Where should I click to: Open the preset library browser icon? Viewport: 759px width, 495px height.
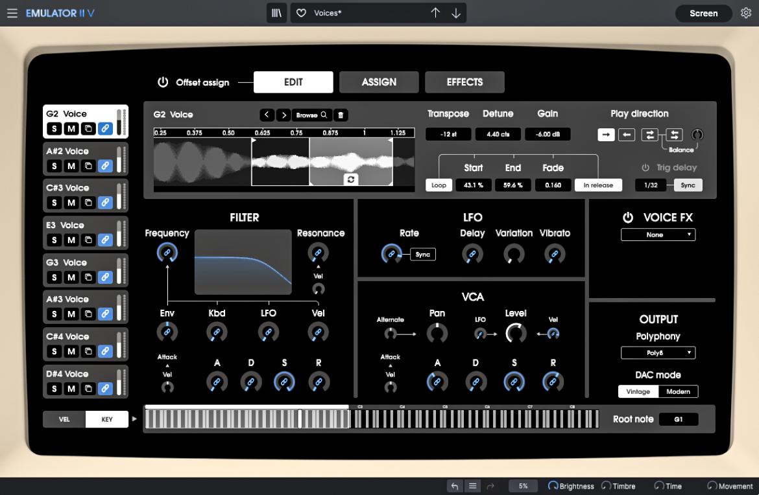tap(276, 13)
